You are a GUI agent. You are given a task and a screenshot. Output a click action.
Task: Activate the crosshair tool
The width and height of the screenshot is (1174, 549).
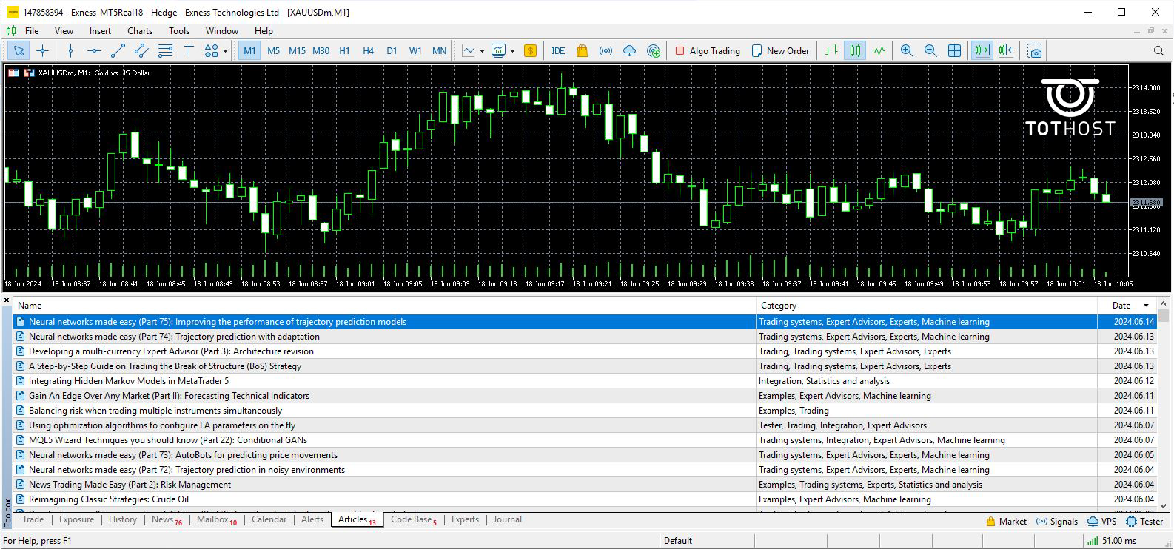tap(42, 50)
